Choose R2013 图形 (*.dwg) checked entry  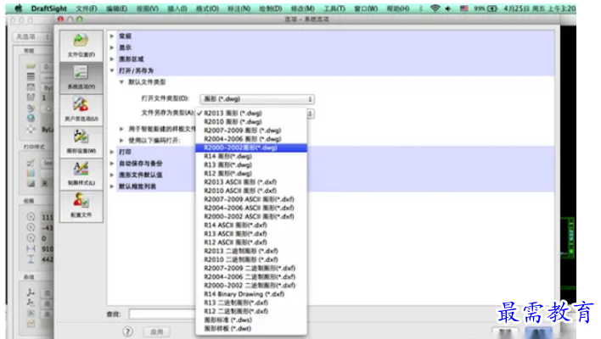(251, 114)
